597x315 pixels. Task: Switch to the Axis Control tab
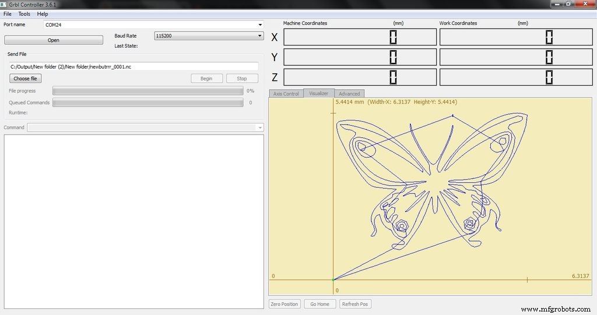click(286, 94)
